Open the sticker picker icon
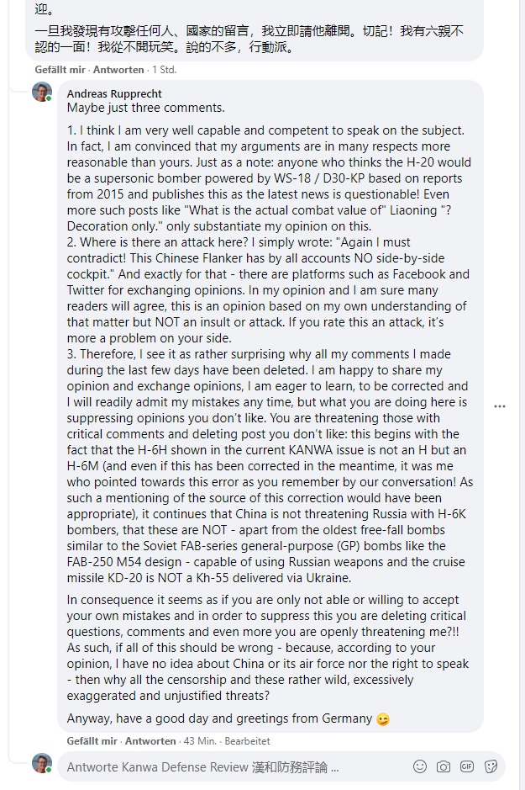This screenshot has height=790, width=525. [x=491, y=766]
